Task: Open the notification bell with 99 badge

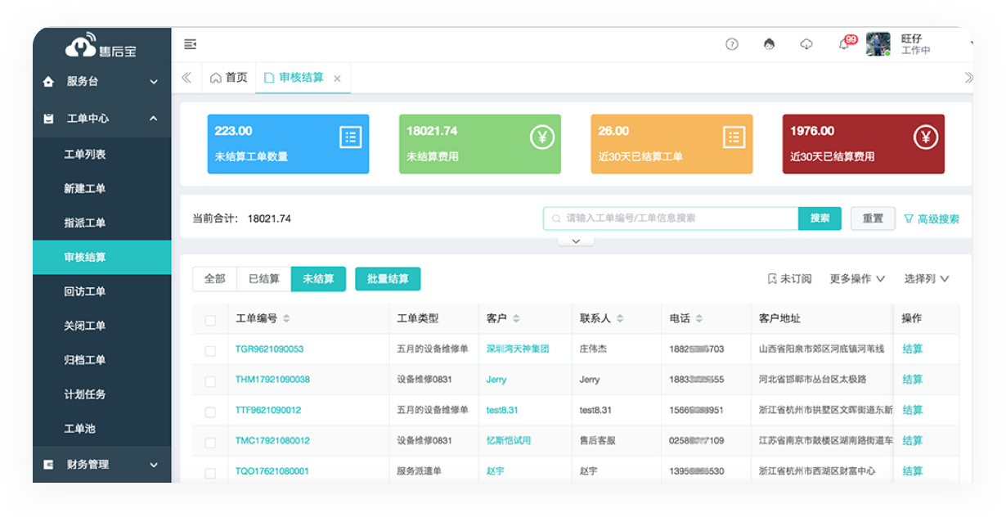Action: 845,44
